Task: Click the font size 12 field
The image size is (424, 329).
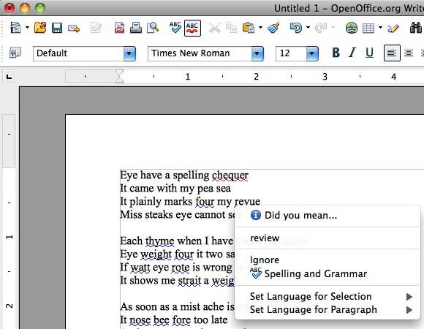Action: 291,53
